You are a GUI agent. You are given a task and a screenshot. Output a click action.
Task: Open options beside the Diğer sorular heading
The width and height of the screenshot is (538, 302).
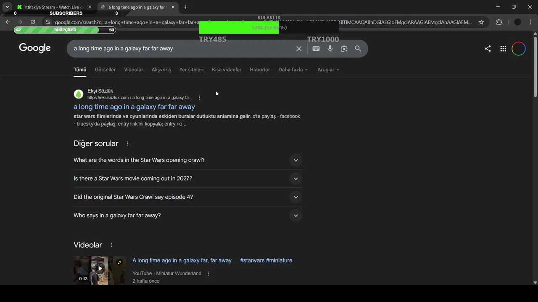pos(127,143)
